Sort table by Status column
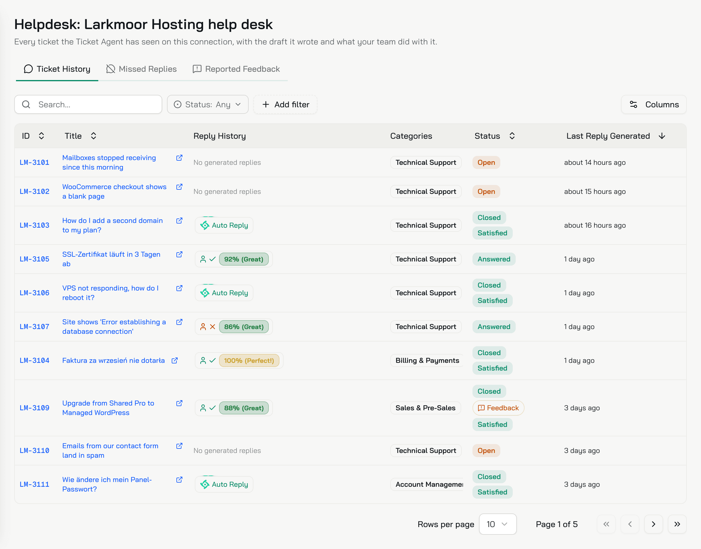The width and height of the screenshot is (701, 549). tap(495, 136)
